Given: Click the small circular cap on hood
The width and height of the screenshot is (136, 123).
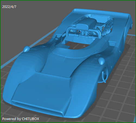Looking at the screenshot, I should pyautogui.click(x=38, y=101).
